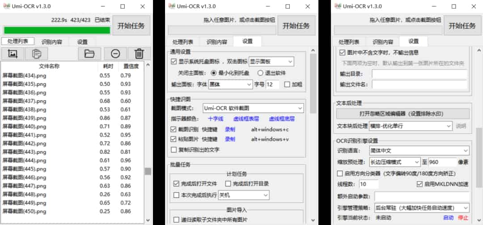Click the 说明 link beside 文本块后处理
This screenshot has width=483, height=225.
(461, 126)
